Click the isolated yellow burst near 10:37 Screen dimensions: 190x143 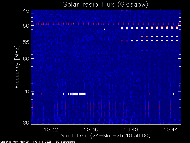[104, 29]
